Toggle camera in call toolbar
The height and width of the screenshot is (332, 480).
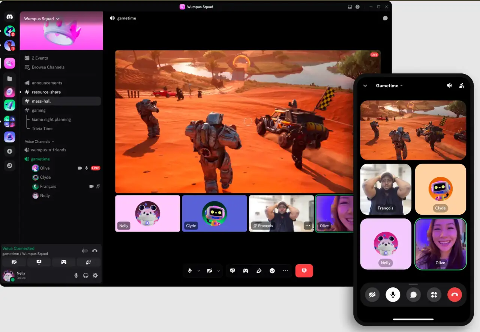pyautogui.click(x=210, y=271)
